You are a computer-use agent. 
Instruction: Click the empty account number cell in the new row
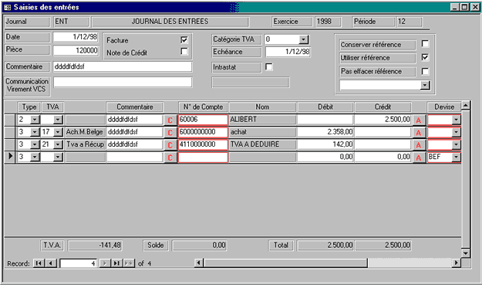click(203, 157)
